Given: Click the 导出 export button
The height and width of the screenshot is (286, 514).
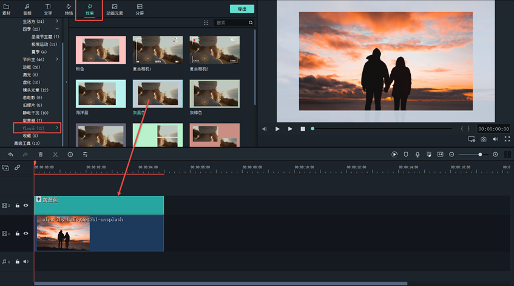Looking at the screenshot, I should 242,9.
